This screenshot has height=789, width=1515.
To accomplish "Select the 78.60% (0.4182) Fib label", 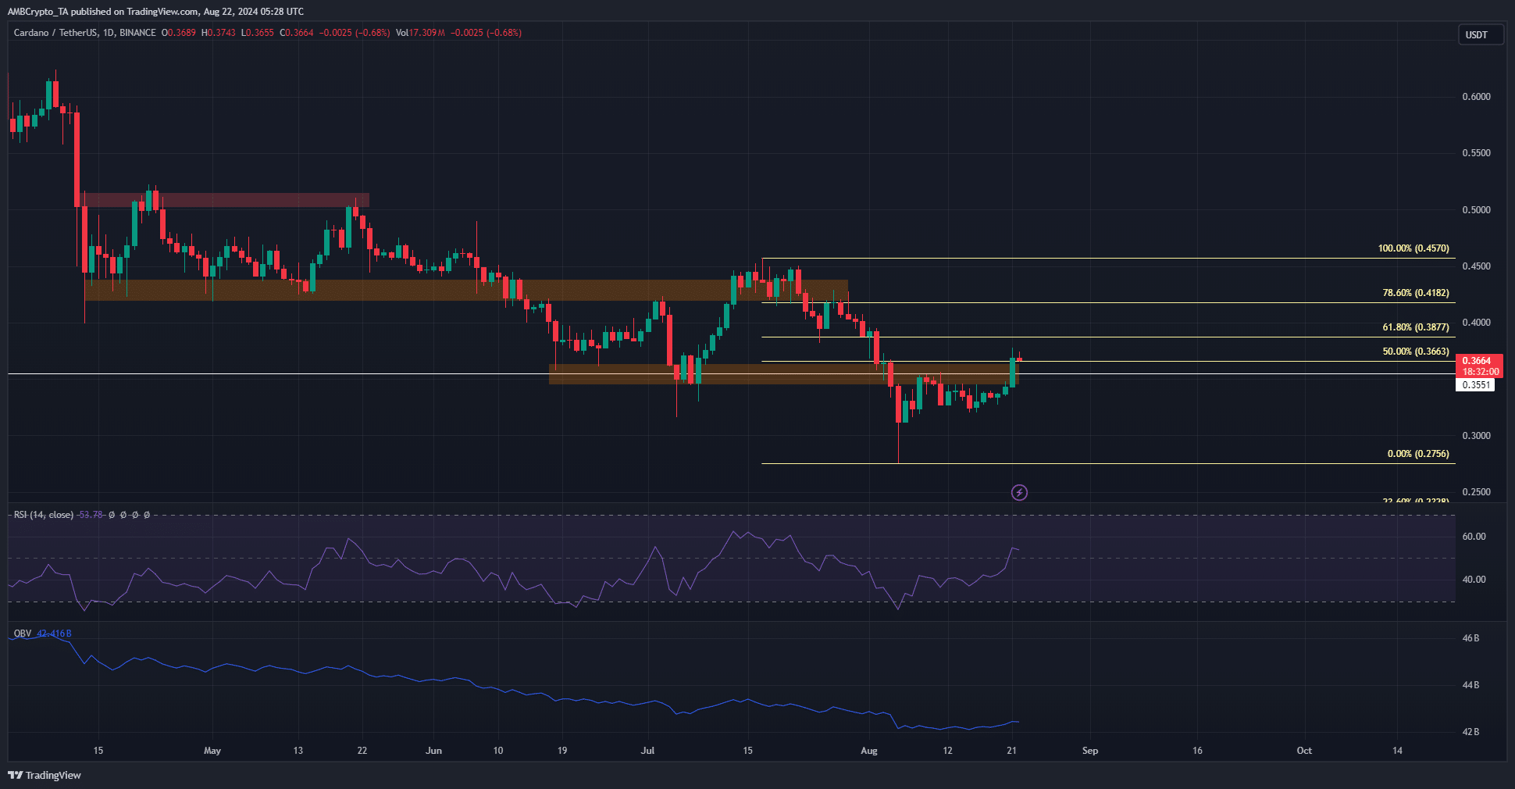I will click(x=1416, y=293).
